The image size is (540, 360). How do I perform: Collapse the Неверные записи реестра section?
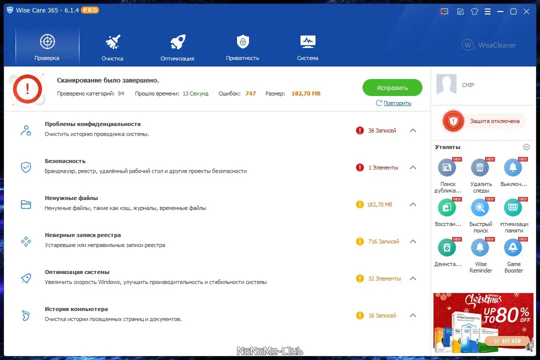pos(413,241)
